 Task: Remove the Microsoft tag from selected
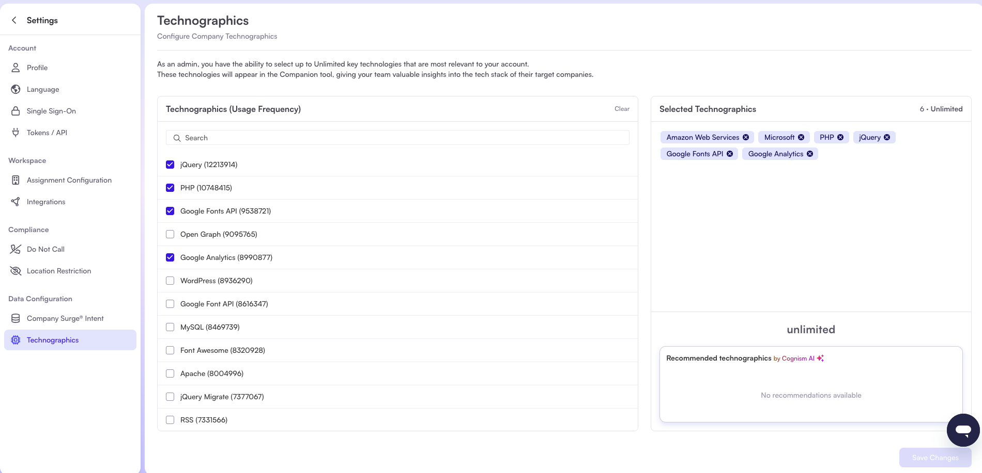tap(801, 137)
